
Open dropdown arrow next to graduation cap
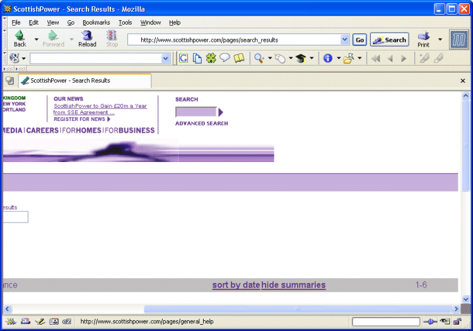point(312,58)
